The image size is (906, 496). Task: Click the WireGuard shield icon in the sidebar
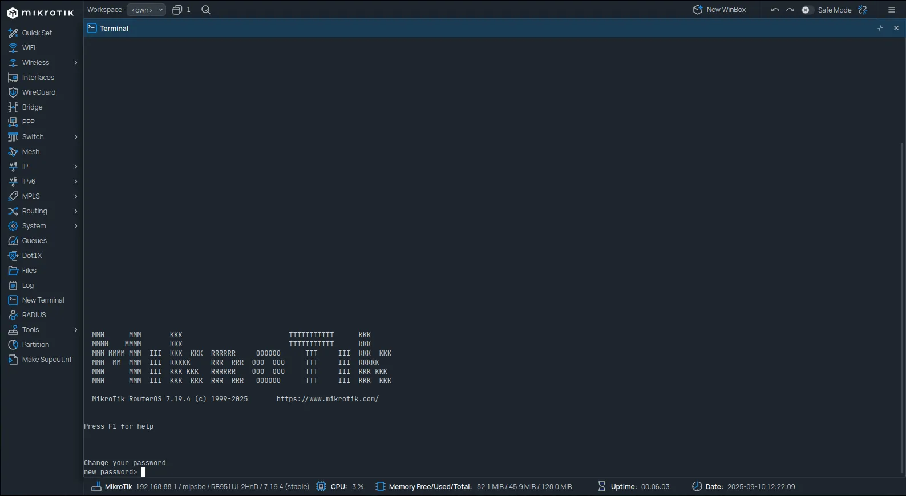[13, 92]
